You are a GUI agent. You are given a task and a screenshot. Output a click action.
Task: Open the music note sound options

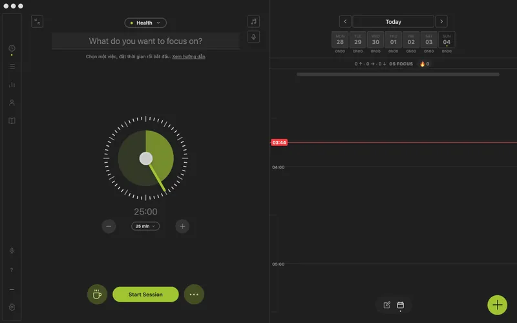point(253,21)
